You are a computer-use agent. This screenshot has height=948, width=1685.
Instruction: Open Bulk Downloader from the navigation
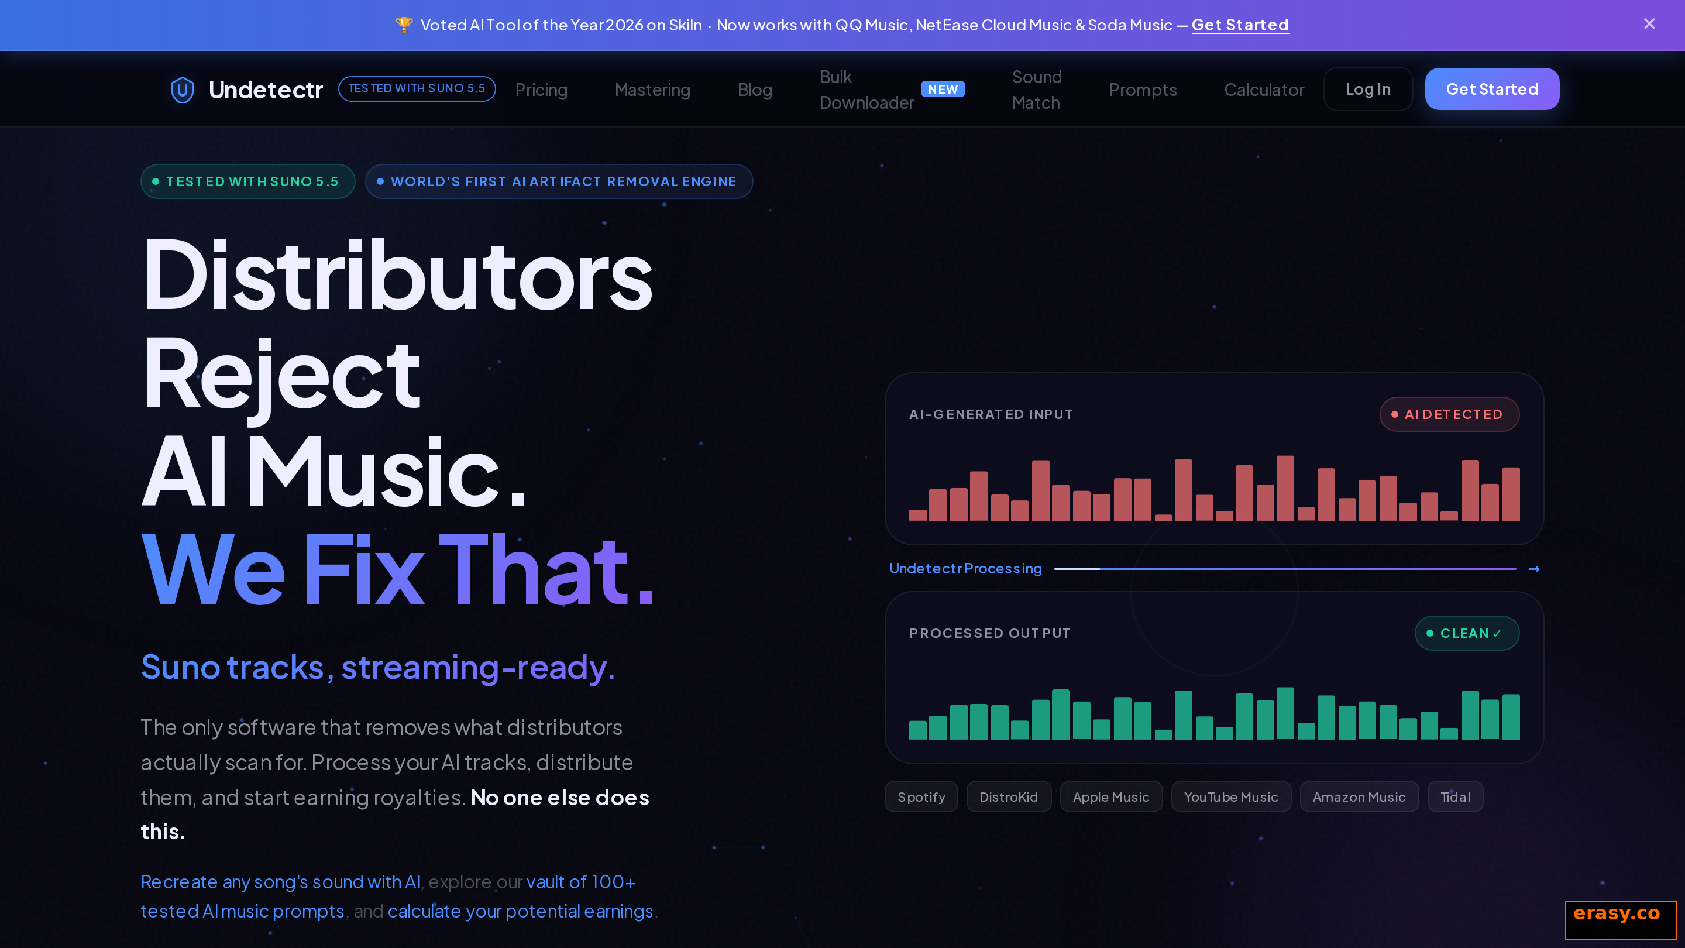[866, 90]
